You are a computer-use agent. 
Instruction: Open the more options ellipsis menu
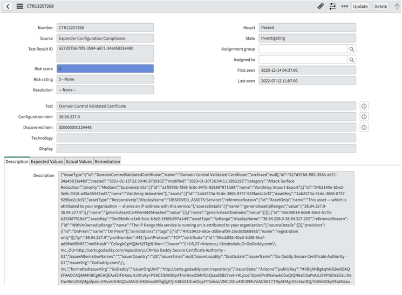pos(344,6)
